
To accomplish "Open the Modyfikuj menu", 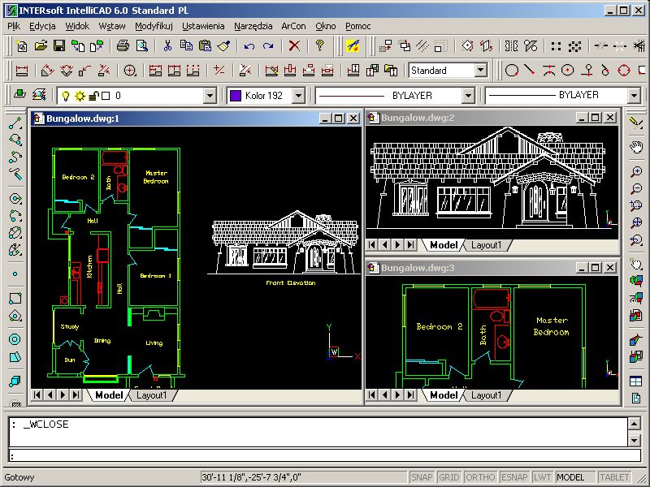I will [154, 26].
